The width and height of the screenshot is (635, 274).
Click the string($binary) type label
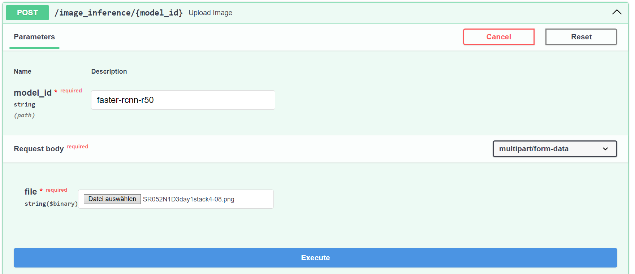[x=51, y=204]
